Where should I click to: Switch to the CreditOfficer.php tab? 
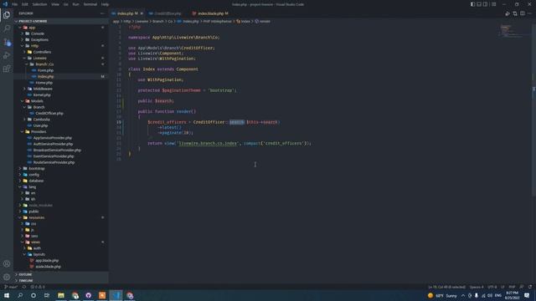pos(167,13)
